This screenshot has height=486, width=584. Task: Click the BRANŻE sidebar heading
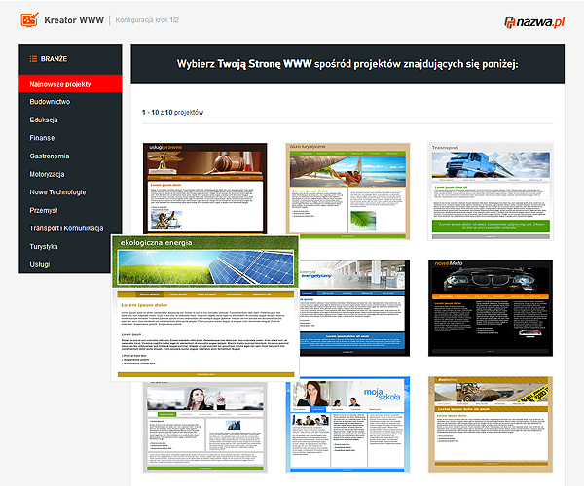(54, 59)
